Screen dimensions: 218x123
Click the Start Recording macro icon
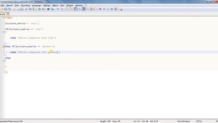(100, 9)
